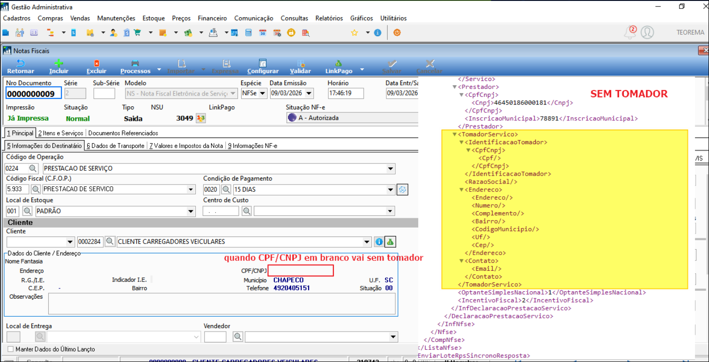
Task: Expand the Espécie NFSe dropdown
Action: pos(263,94)
